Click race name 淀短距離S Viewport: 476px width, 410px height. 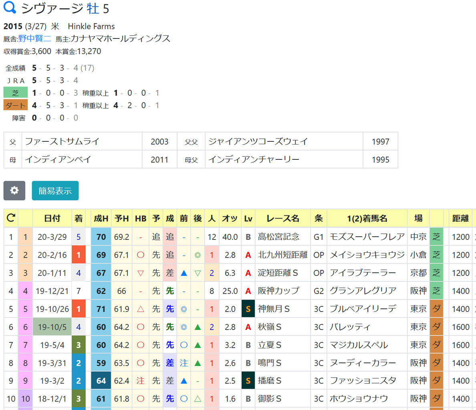(x=278, y=273)
